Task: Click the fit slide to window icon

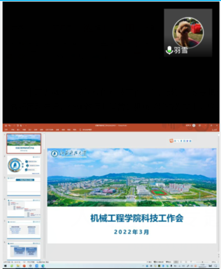Action: [218, 262]
